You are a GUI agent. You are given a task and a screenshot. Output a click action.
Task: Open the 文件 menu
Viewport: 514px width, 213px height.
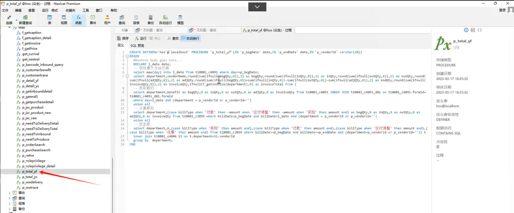5,10
